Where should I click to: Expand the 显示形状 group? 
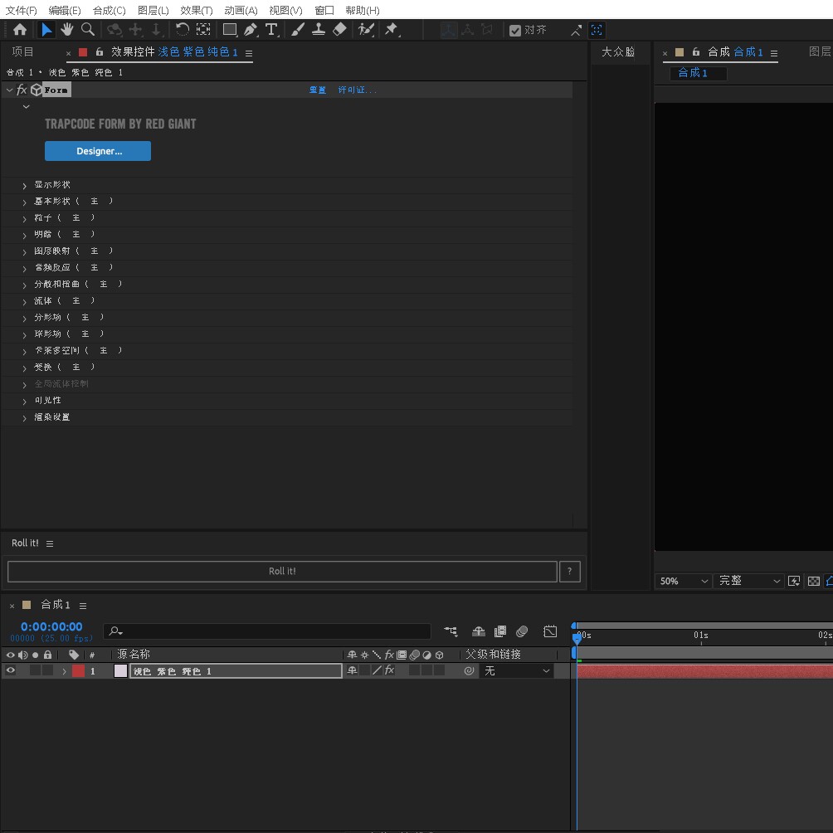click(24, 186)
